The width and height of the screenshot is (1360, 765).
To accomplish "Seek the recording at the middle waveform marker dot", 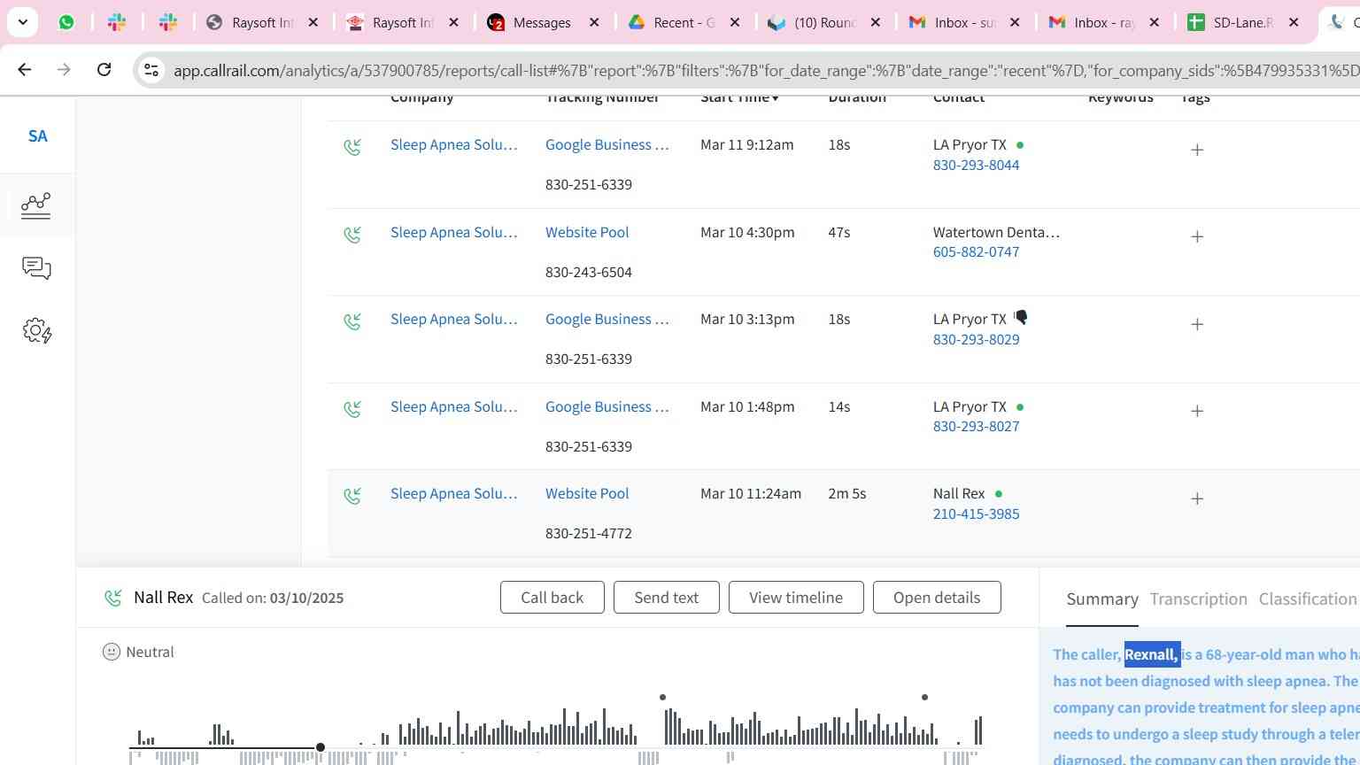I will click(x=662, y=698).
